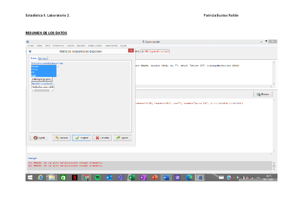This screenshot has width=303, height=214.
Task: Open Google Chrome in the taskbar
Action: coord(86,177)
